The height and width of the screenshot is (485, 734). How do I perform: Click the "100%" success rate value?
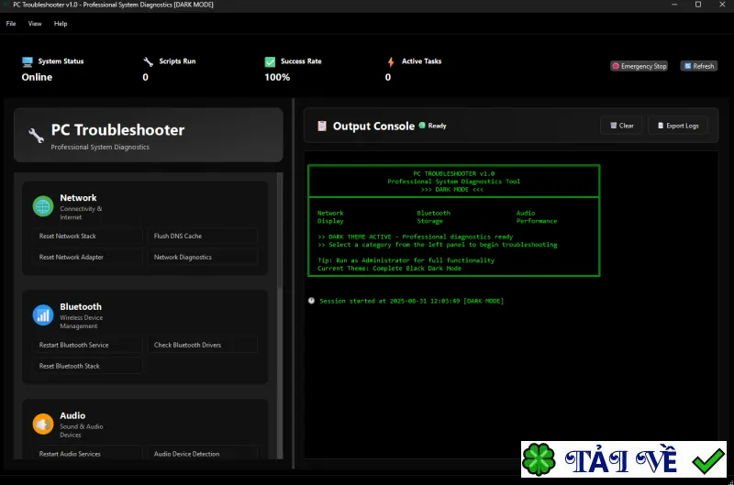click(x=277, y=77)
